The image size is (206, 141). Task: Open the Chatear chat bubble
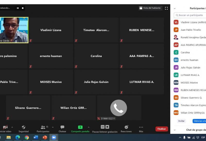point(62,127)
